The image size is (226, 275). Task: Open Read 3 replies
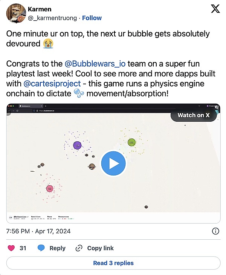point(113,263)
